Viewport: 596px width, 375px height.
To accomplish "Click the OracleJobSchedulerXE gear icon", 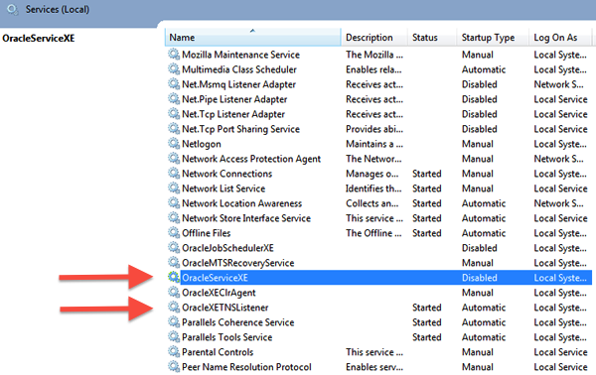I will click(174, 248).
